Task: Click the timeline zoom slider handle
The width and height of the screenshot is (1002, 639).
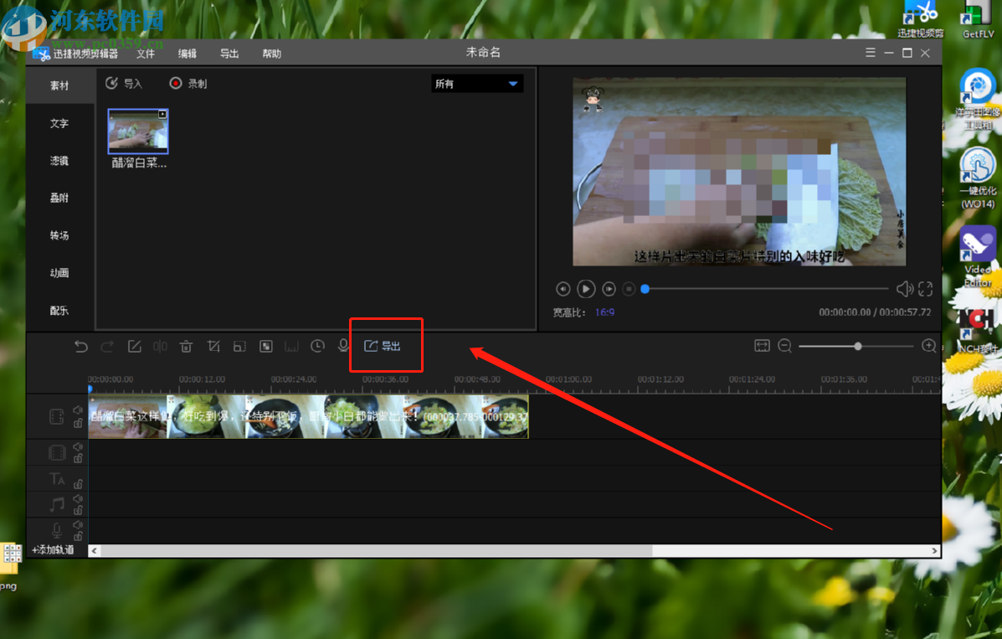Action: 858,347
